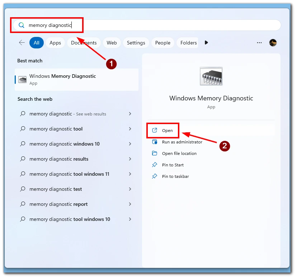Image resolution: width=297 pixels, height=279 pixels.
Task: Click the Pin to Start pin icon
Action: pos(155,165)
